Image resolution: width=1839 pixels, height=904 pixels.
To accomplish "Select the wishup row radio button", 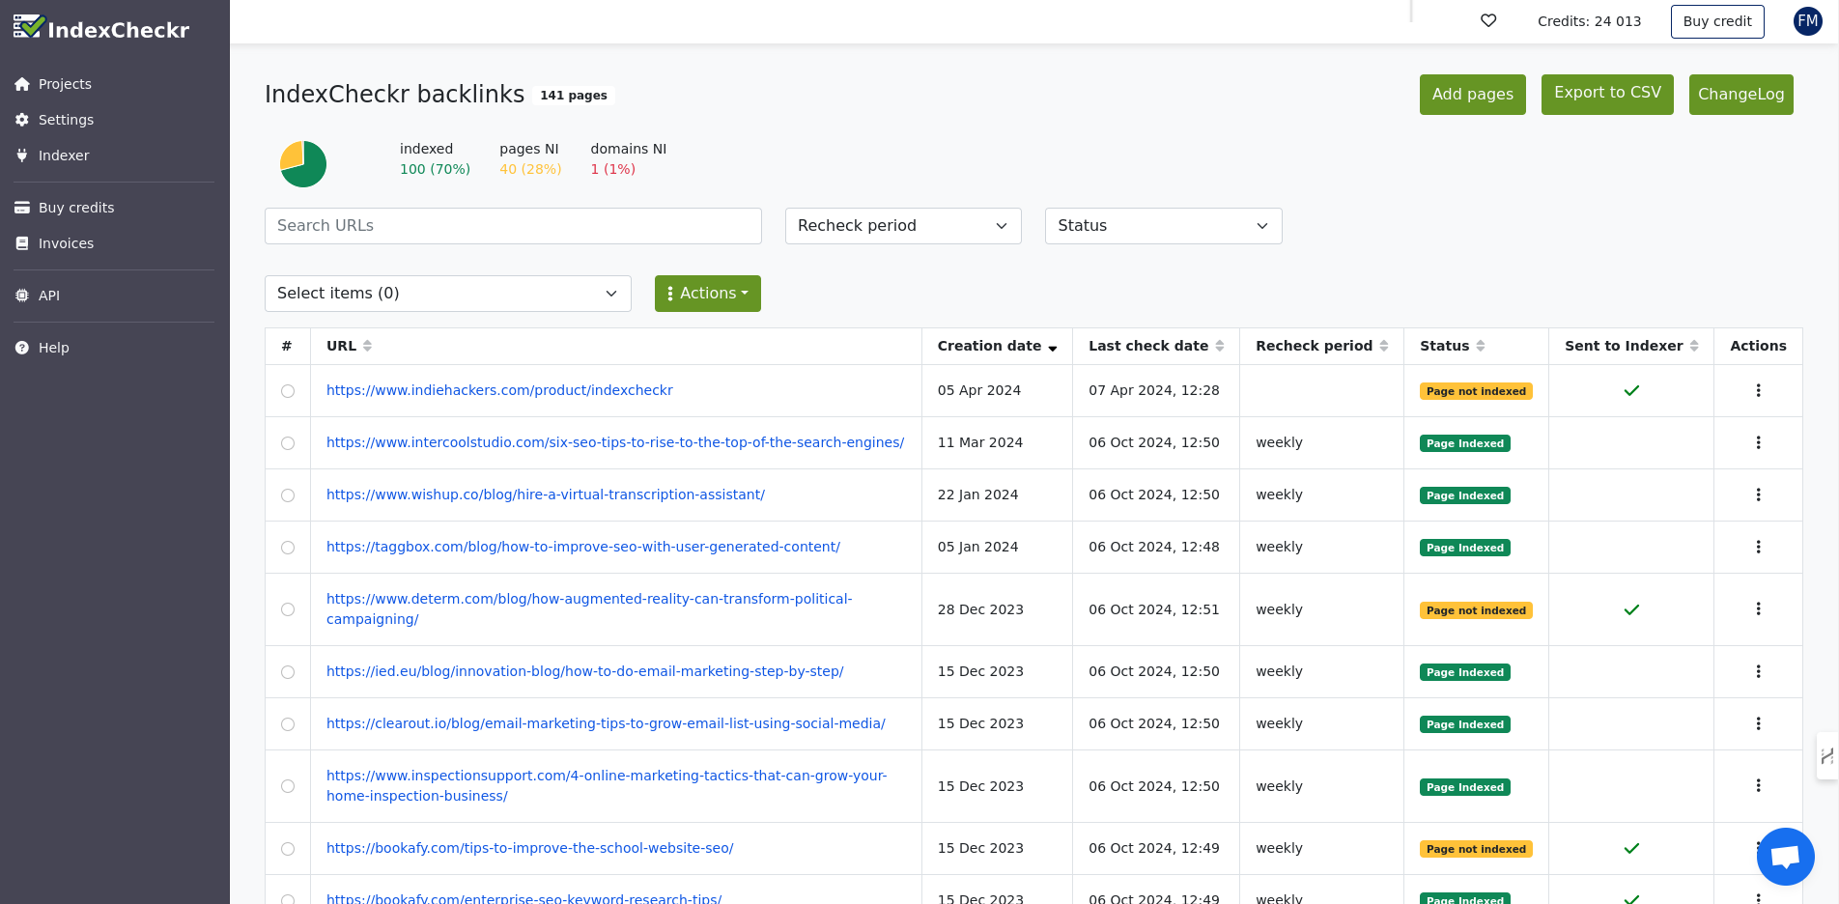I will click(288, 495).
